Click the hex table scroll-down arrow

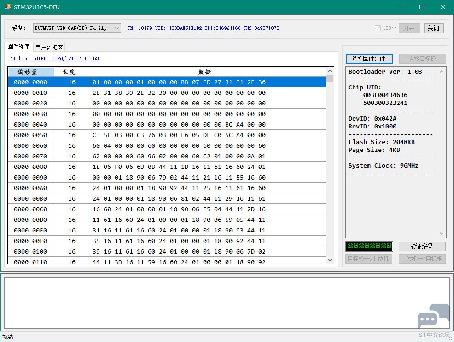point(330,260)
